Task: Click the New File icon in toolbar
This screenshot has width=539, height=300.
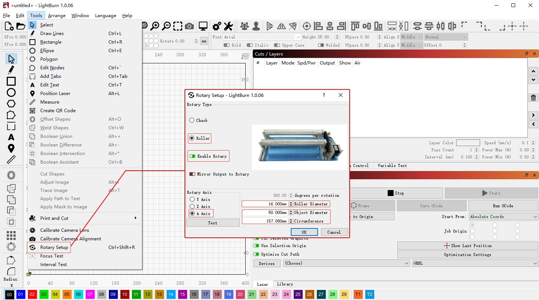Action: 9,26
